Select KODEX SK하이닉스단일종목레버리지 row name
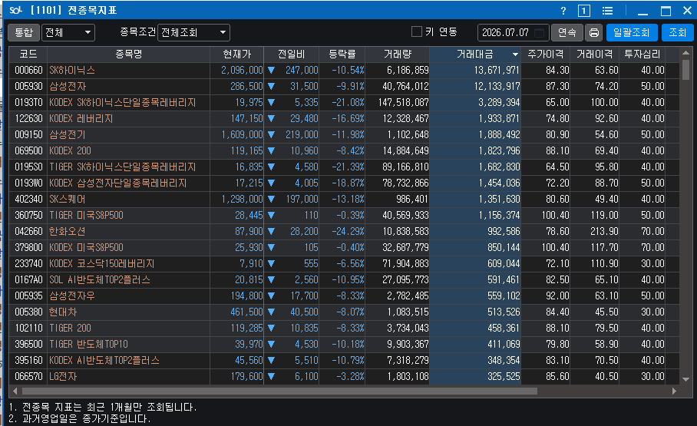697x426 pixels. point(122,102)
